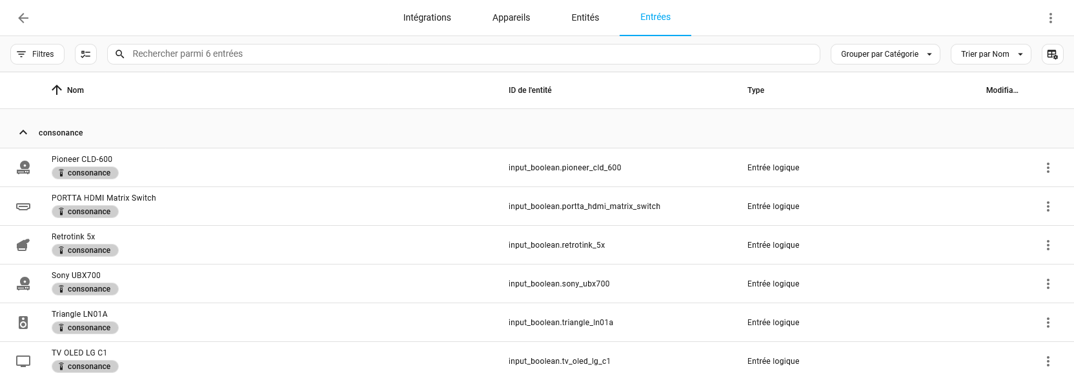Click the consonance label on Pioneer CLD-600

coord(85,173)
